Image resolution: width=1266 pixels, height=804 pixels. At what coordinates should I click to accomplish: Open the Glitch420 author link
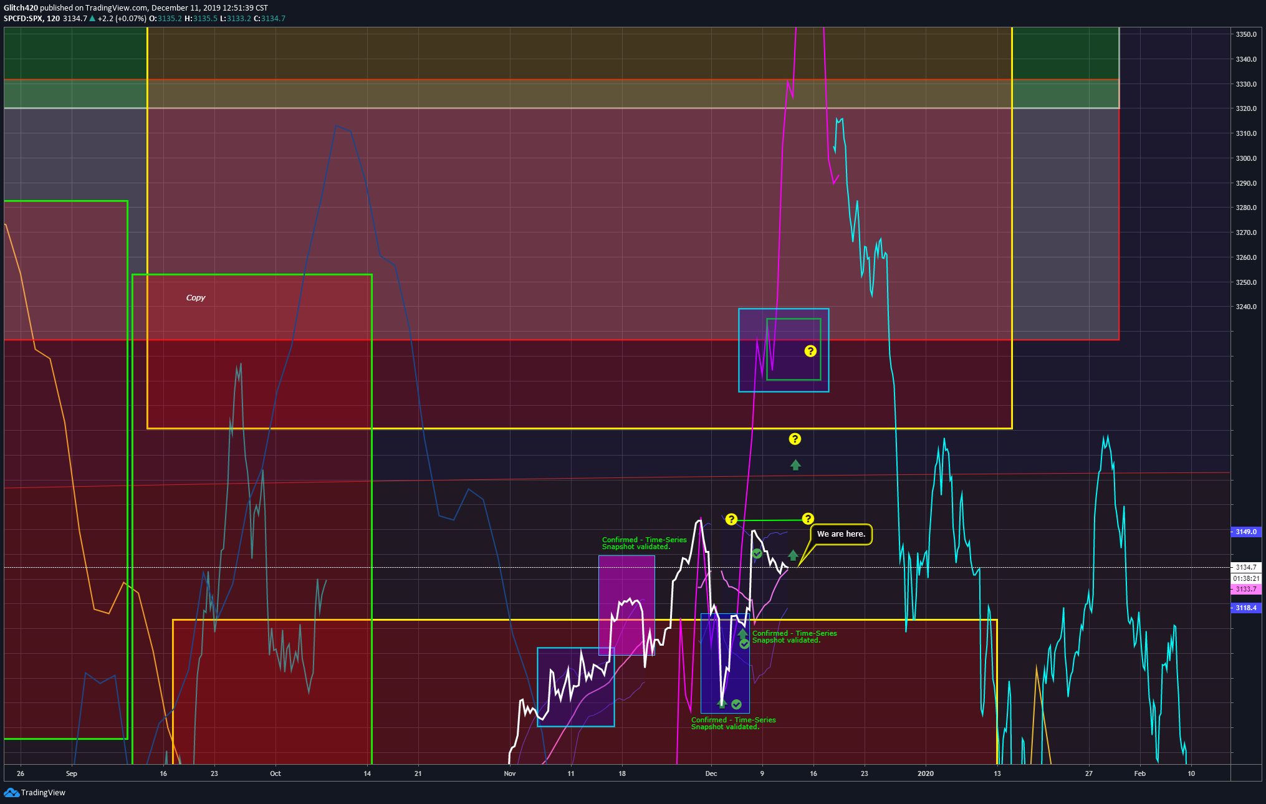click(x=21, y=8)
